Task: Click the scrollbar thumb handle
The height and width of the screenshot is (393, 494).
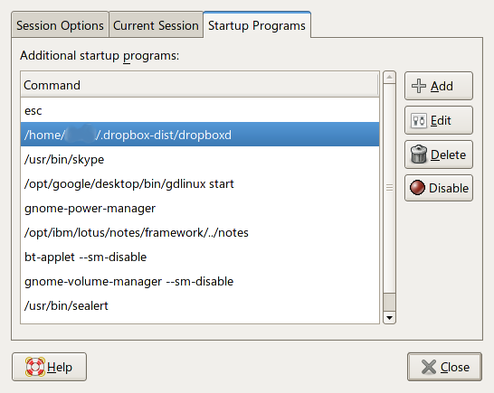Action: pos(389,188)
